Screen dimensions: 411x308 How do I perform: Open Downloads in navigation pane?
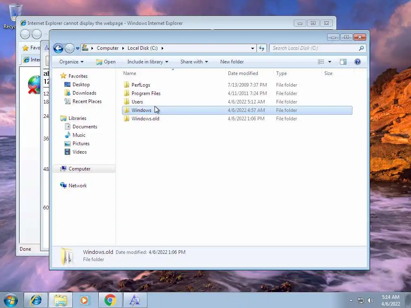(84, 93)
